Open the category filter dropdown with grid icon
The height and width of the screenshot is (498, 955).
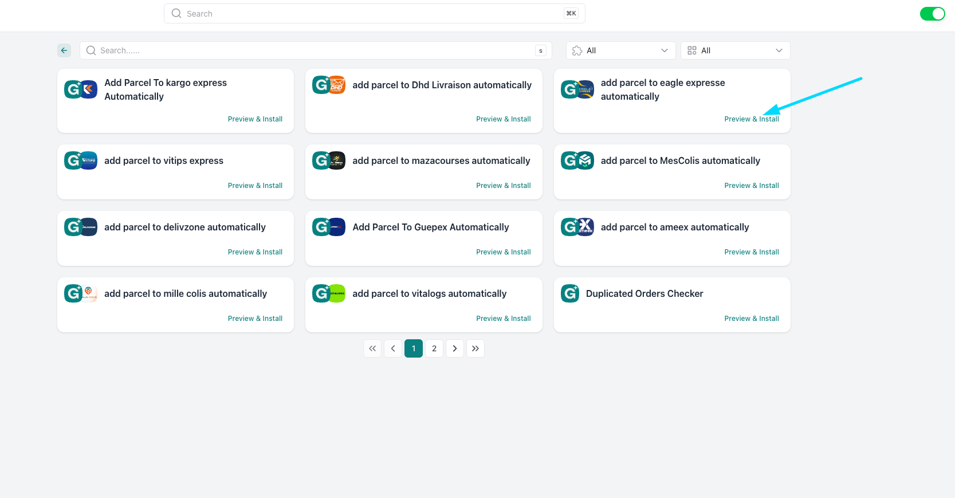[736, 50]
